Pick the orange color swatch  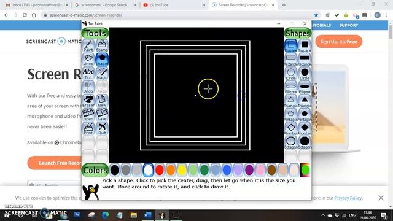[171, 170]
